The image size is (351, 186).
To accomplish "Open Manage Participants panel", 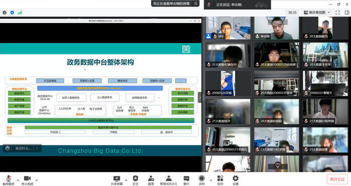I will click(169, 180).
